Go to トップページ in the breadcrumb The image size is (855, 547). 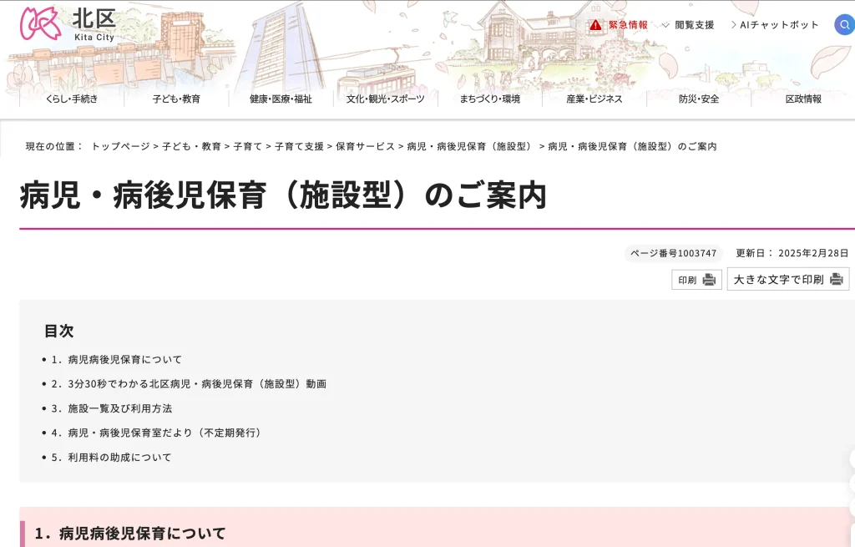pyautogui.click(x=120, y=146)
